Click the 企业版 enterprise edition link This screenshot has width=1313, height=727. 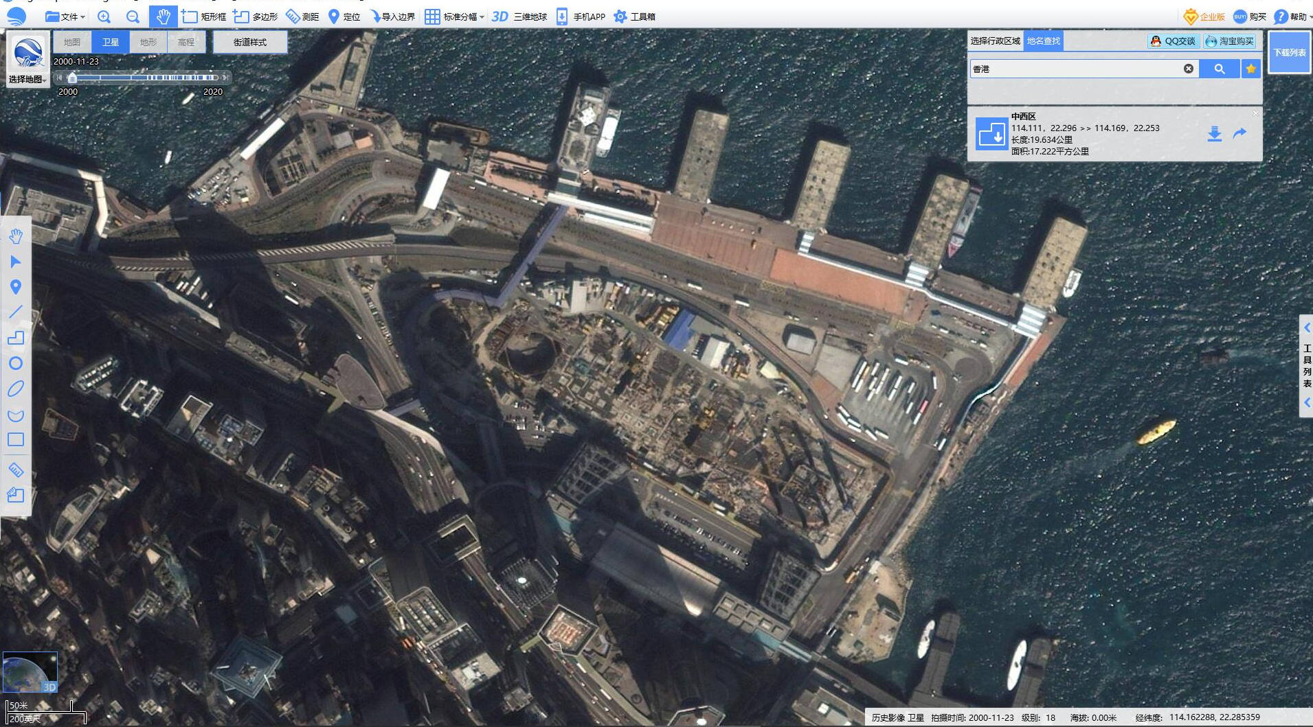coord(1204,16)
